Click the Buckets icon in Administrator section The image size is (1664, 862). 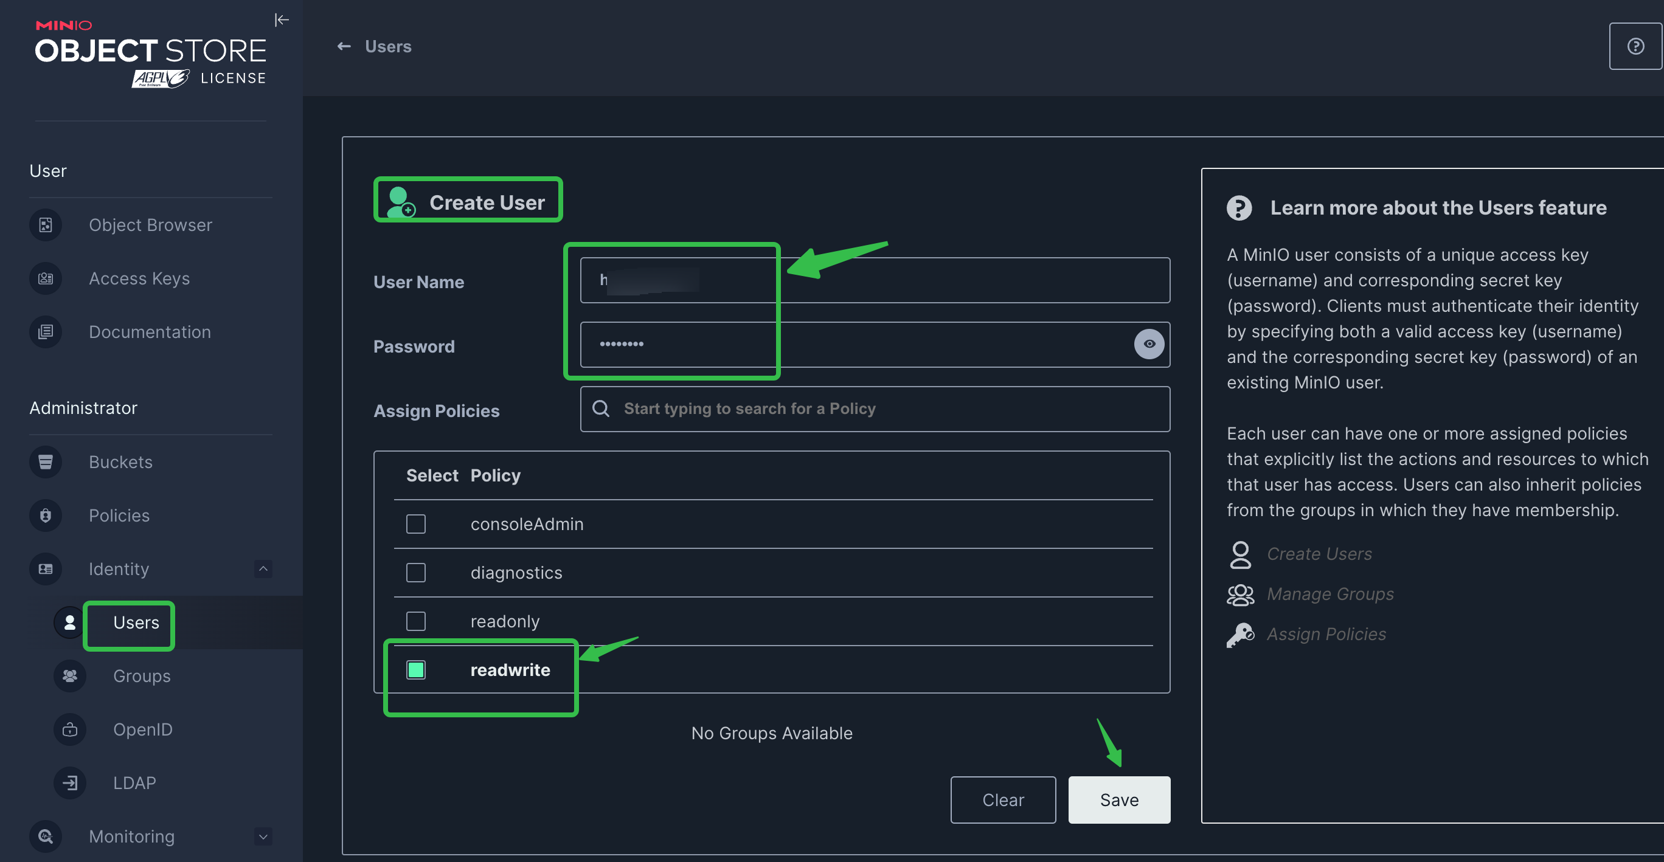[45, 461]
